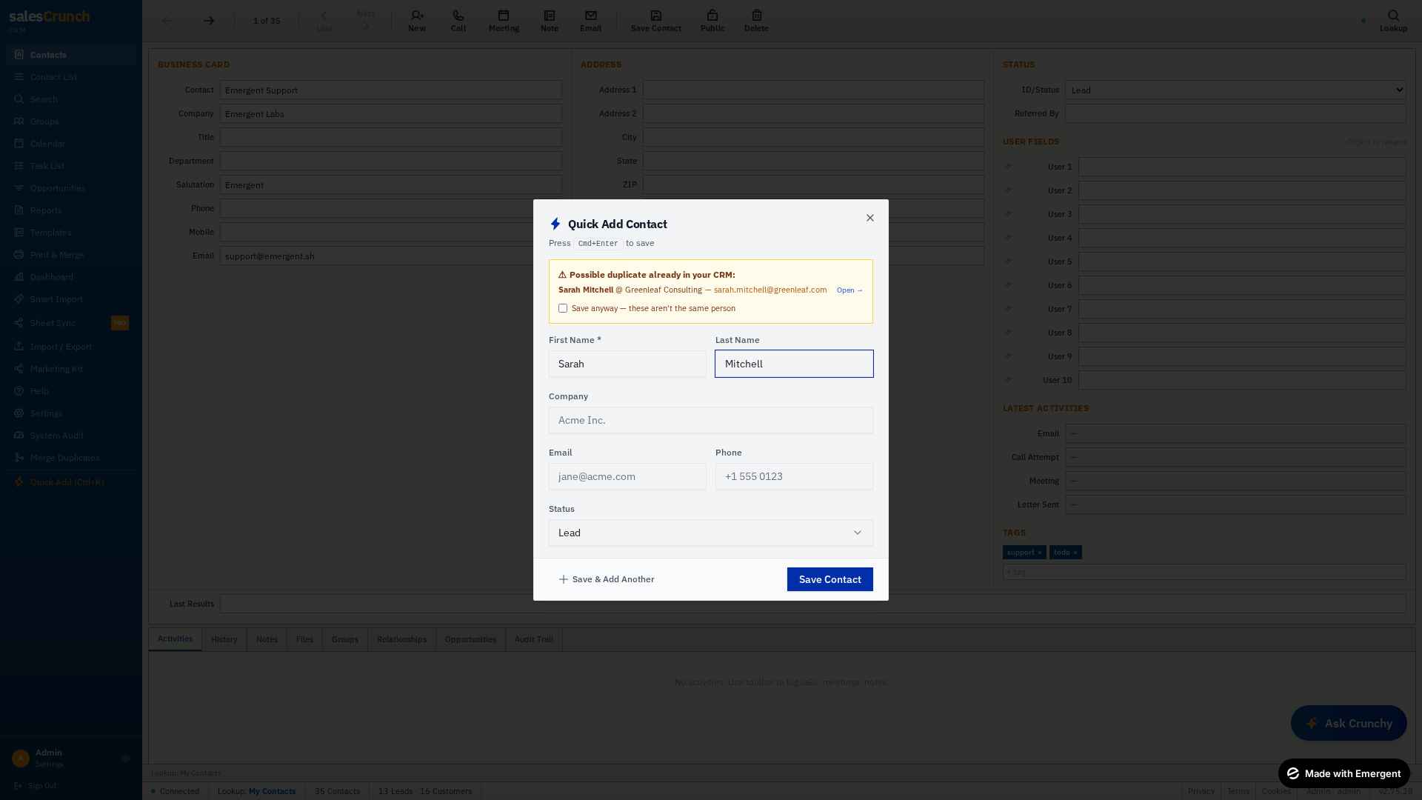This screenshot has width=1422, height=800.
Task: Go to previous record arrow
Action: coord(167,21)
